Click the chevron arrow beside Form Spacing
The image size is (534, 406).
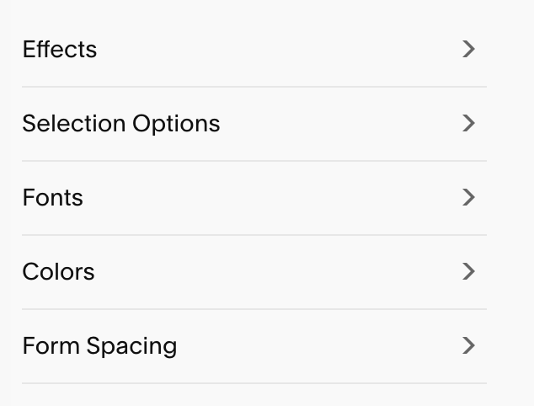pyautogui.click(x=468, y=345)
